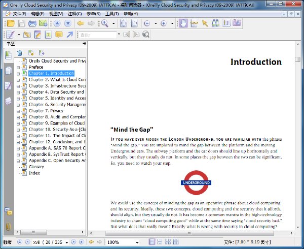Activate the snapshot camera tool

(237, 23)
